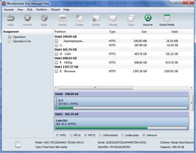This screenshot has width=196, height=153.
Task: Open the General menu
Action: [9, 10]
